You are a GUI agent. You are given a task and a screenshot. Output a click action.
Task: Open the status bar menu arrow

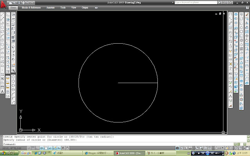(x=244, y=148)
